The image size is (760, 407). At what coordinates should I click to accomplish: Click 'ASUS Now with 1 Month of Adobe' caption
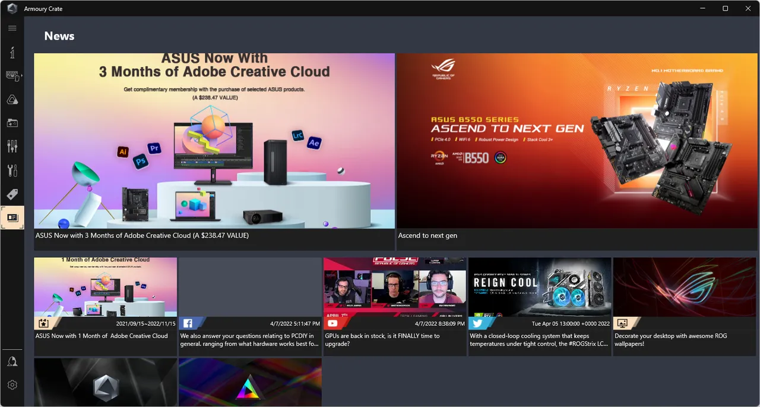tap(102, 336)
